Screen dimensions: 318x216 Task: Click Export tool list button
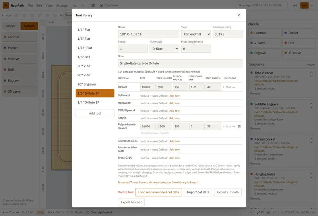pos(131,202)
